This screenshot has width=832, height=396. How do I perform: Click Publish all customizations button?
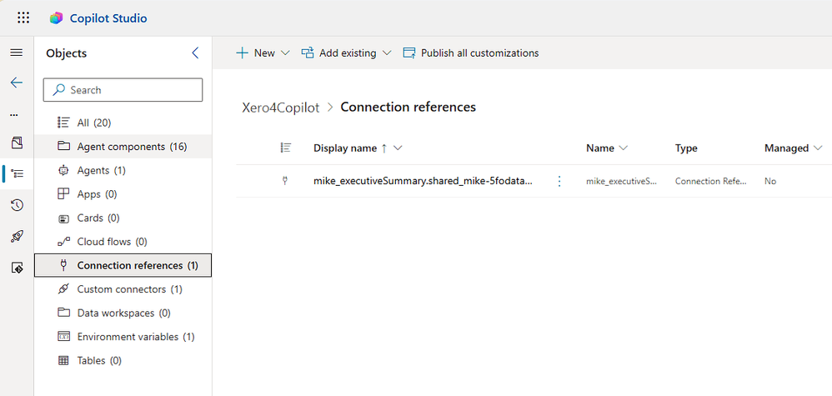pos(471,53)
